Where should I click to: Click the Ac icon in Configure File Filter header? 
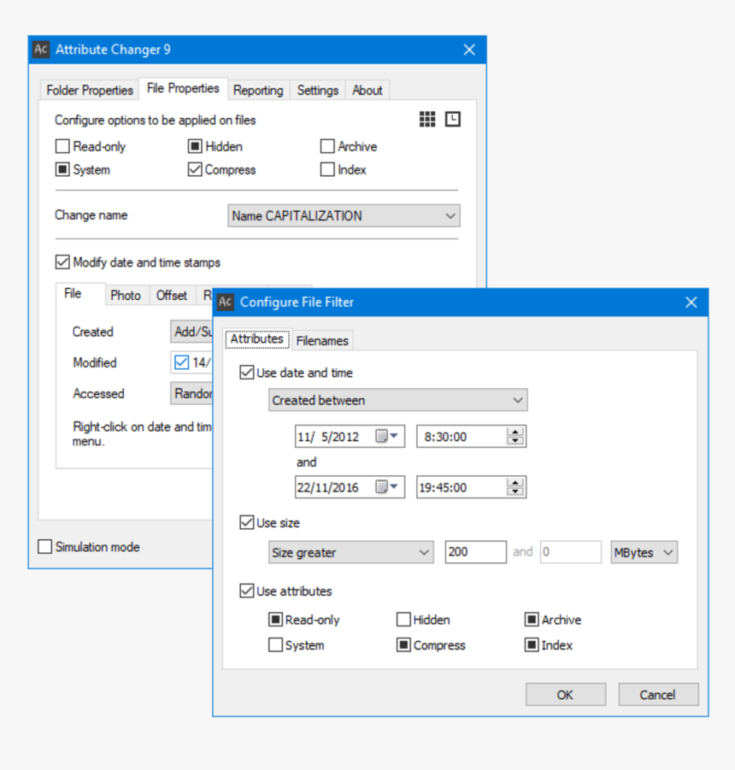[225, 302]
